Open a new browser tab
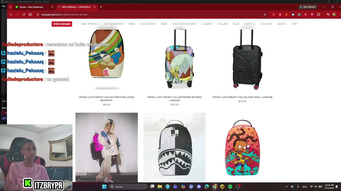341x191 pixels. pyautogui.click(x=101, y=7)
